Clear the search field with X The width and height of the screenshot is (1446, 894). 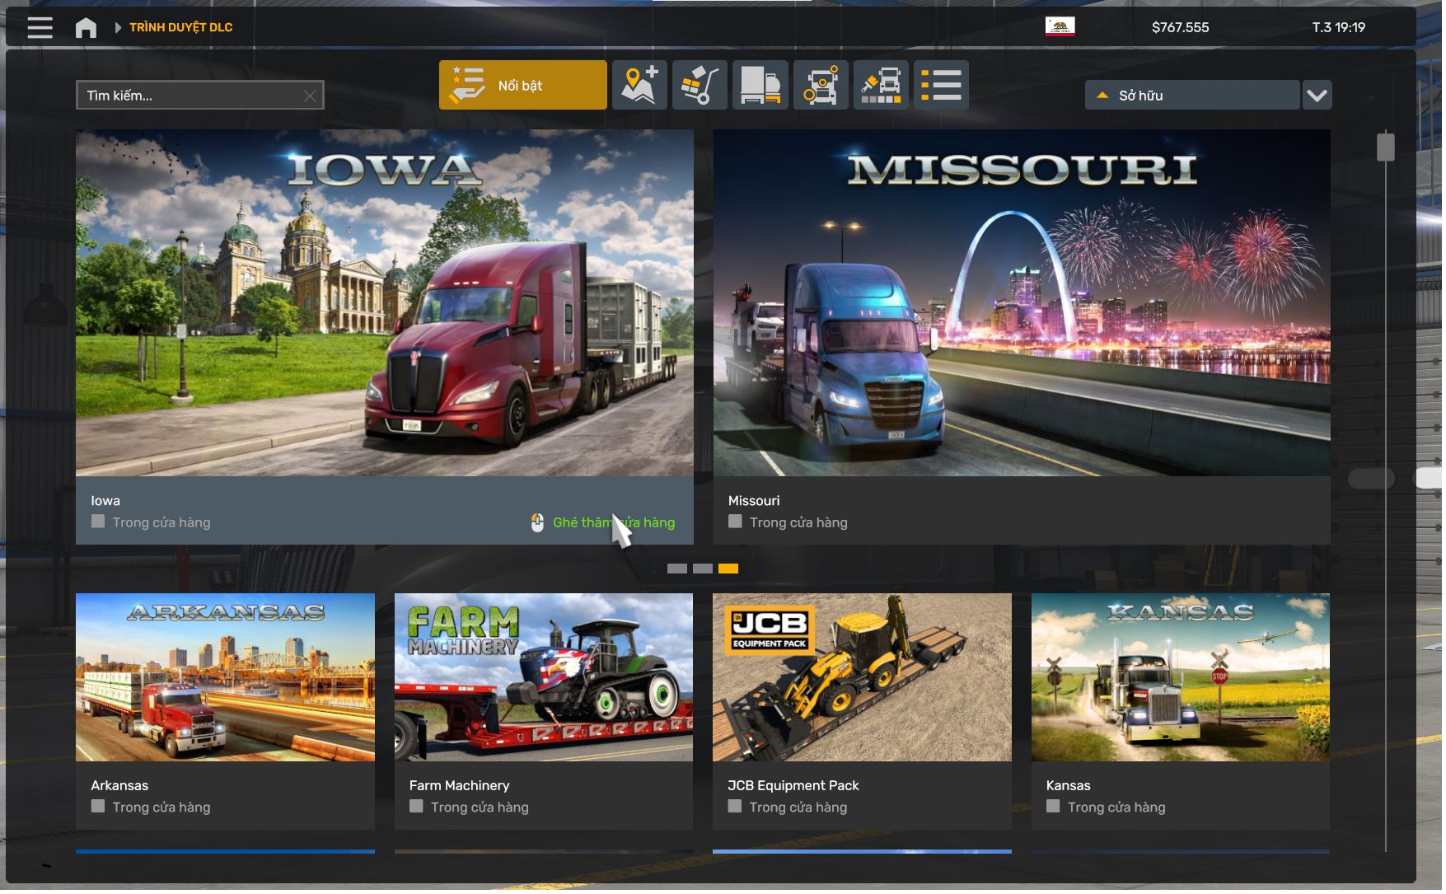310,96
